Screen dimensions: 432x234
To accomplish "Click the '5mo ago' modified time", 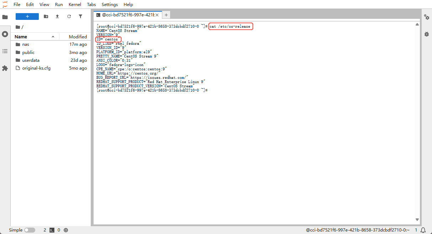I will (x=78, y=68).
